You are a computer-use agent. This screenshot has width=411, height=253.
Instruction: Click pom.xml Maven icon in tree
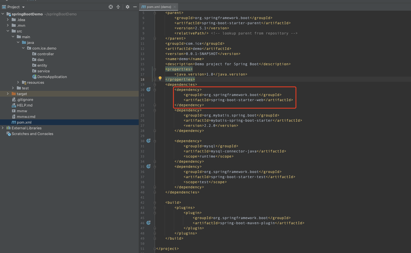[x=14, y=122]
